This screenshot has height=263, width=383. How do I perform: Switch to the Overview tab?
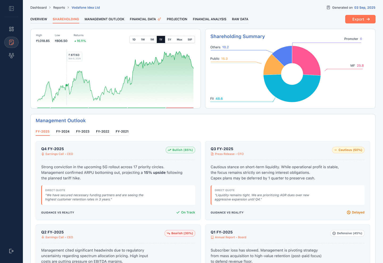pyautogui.click(x=39, y=19)
